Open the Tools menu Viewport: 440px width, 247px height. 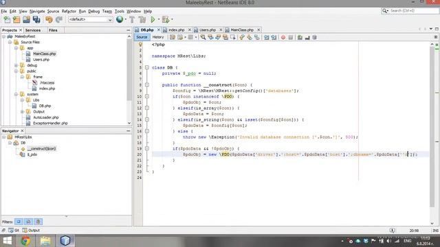coord(119,11)
